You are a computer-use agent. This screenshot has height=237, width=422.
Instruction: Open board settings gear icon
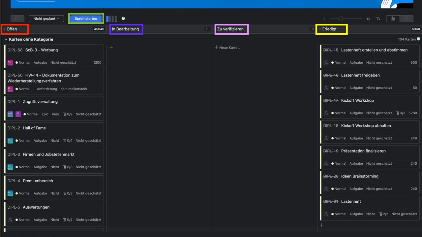407,19
